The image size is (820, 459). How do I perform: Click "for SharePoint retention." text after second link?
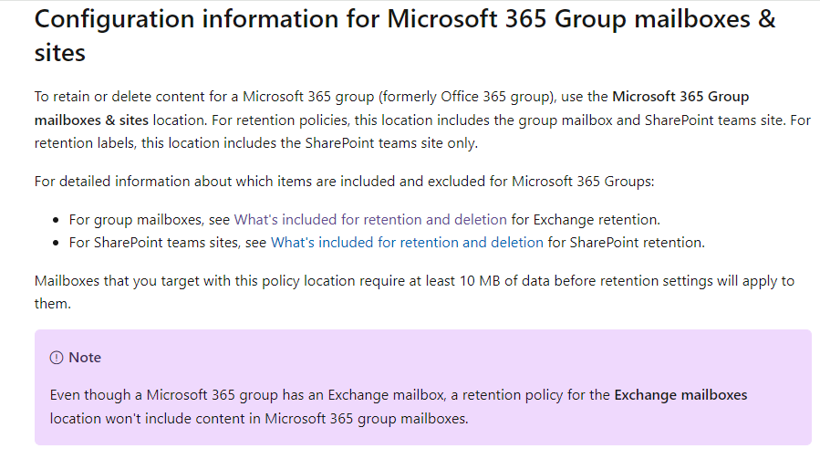coord(626,243)
